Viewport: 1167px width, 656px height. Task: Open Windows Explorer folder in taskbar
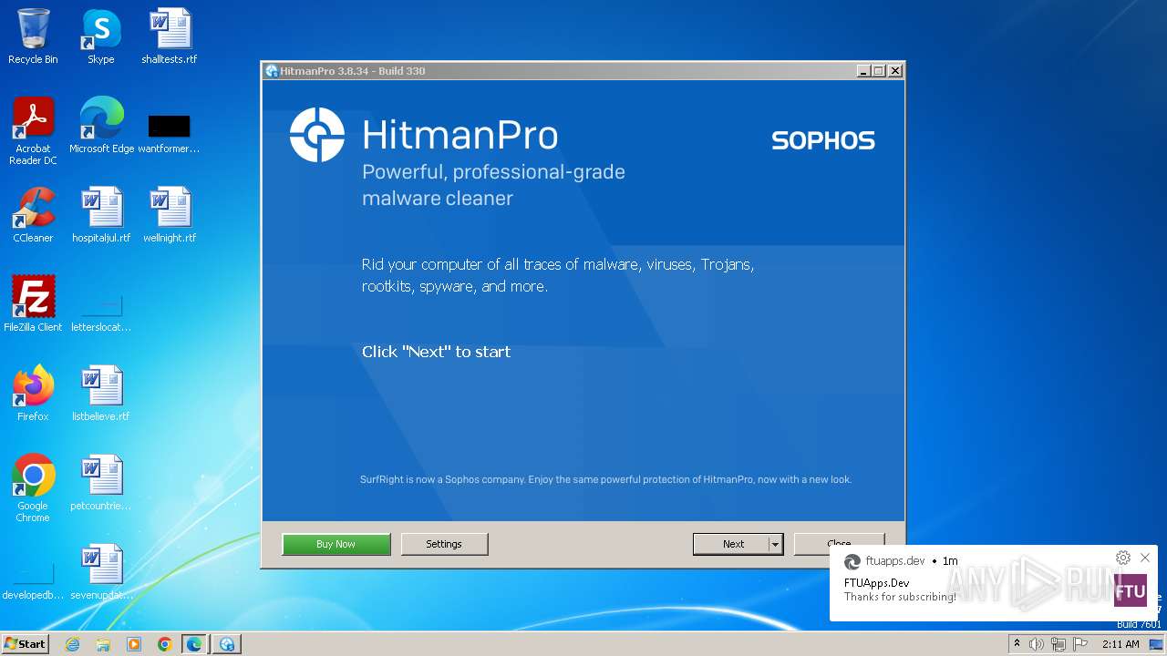pos(103,644)
